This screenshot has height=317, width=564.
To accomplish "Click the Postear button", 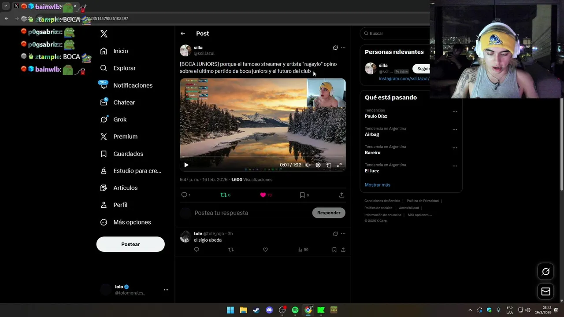I will pyautogui.click(x=130, y=244).
